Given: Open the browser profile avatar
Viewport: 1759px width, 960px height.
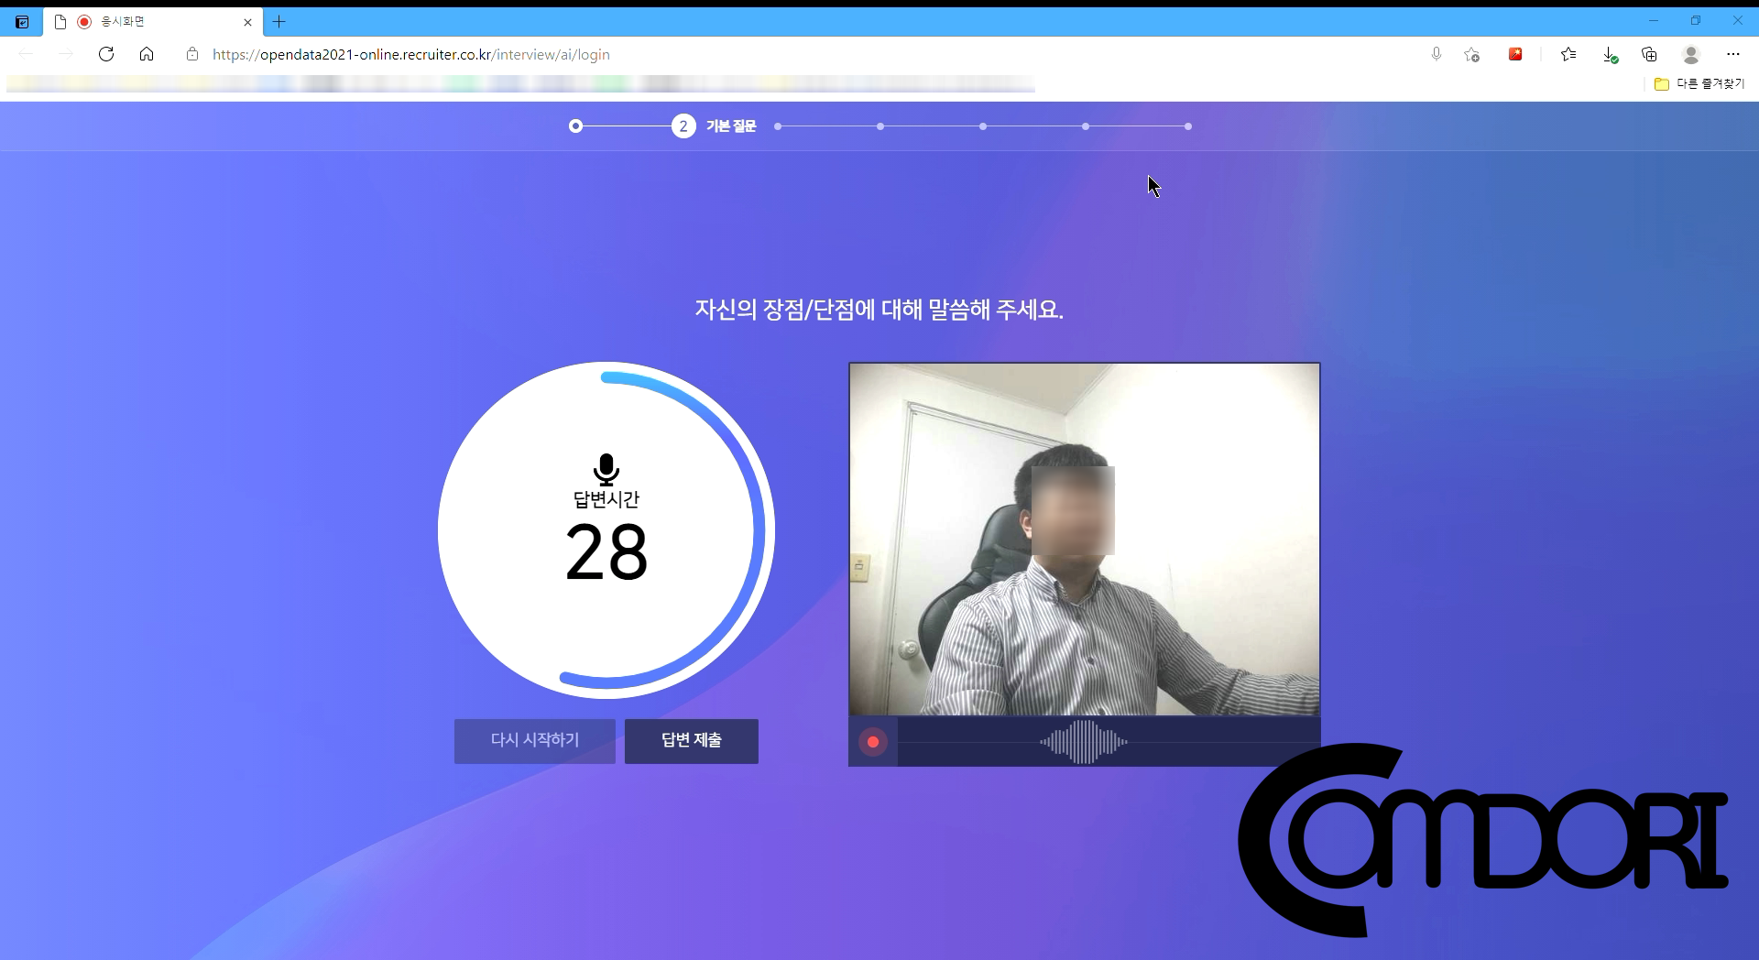Looking at the screenshot, I should (1691, 54).
